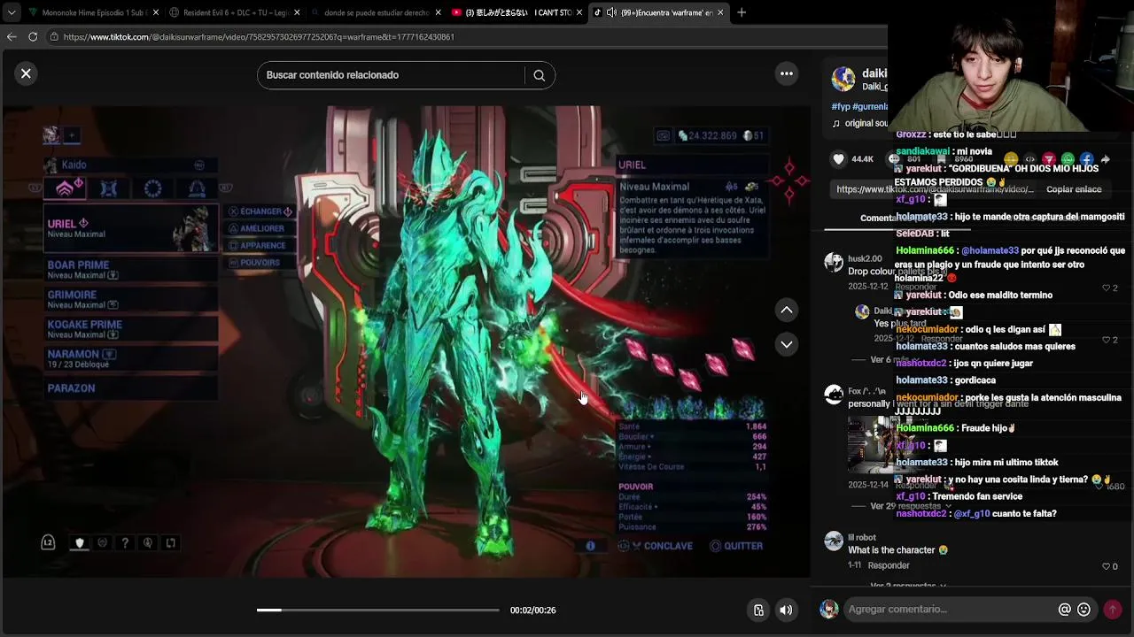
Task: Open the 'original sound' music link
Action: tap(859, 124)
